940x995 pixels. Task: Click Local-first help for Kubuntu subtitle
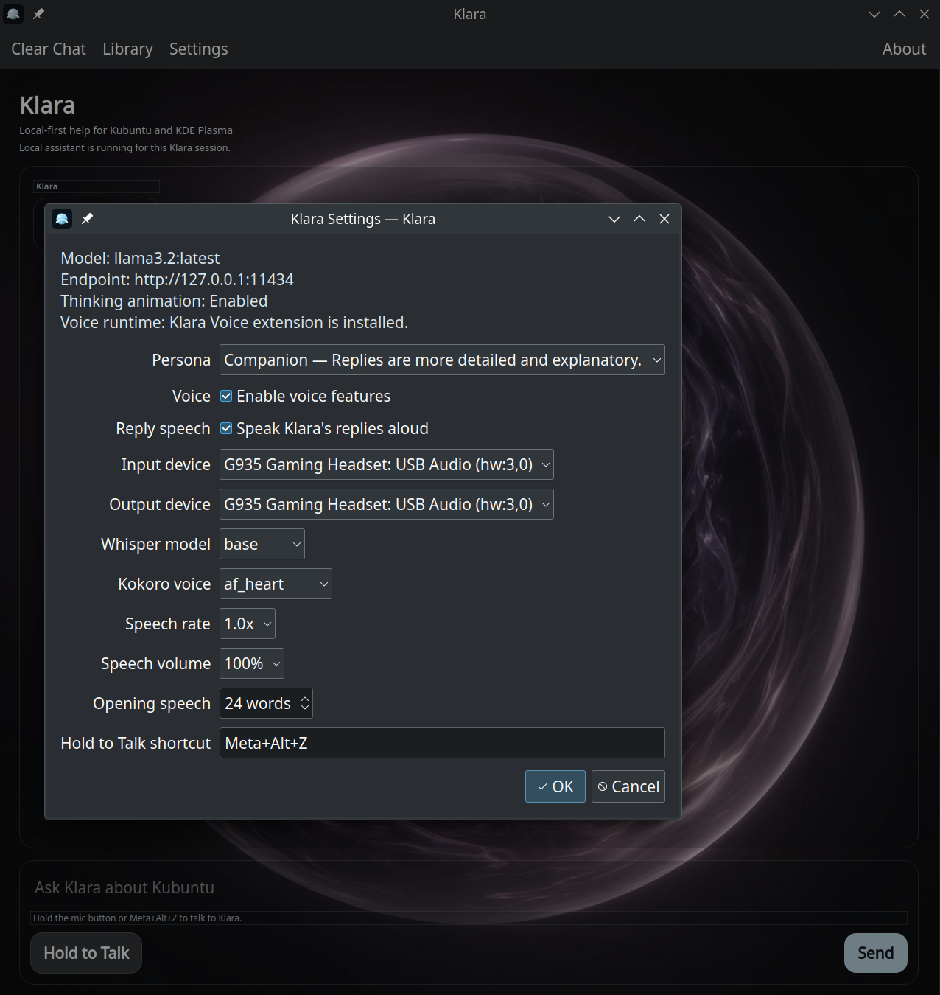[x=126, y=130]
